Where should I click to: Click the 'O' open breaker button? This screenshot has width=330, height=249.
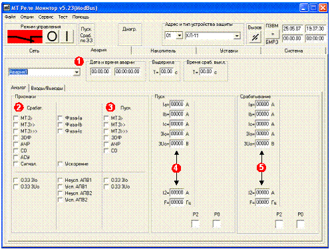coord(52,37)
